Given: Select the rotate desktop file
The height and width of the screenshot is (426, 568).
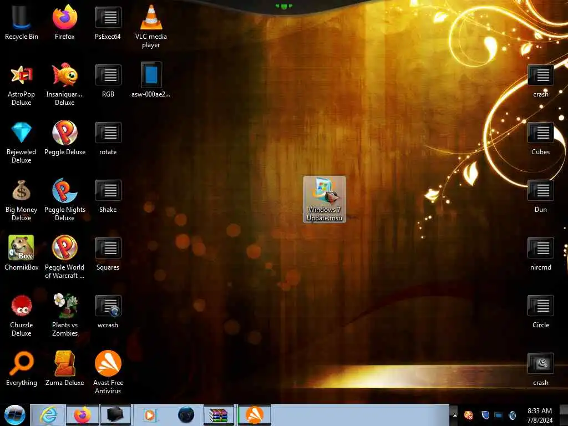Looking at the screenshot, I should tap(108, 138).
